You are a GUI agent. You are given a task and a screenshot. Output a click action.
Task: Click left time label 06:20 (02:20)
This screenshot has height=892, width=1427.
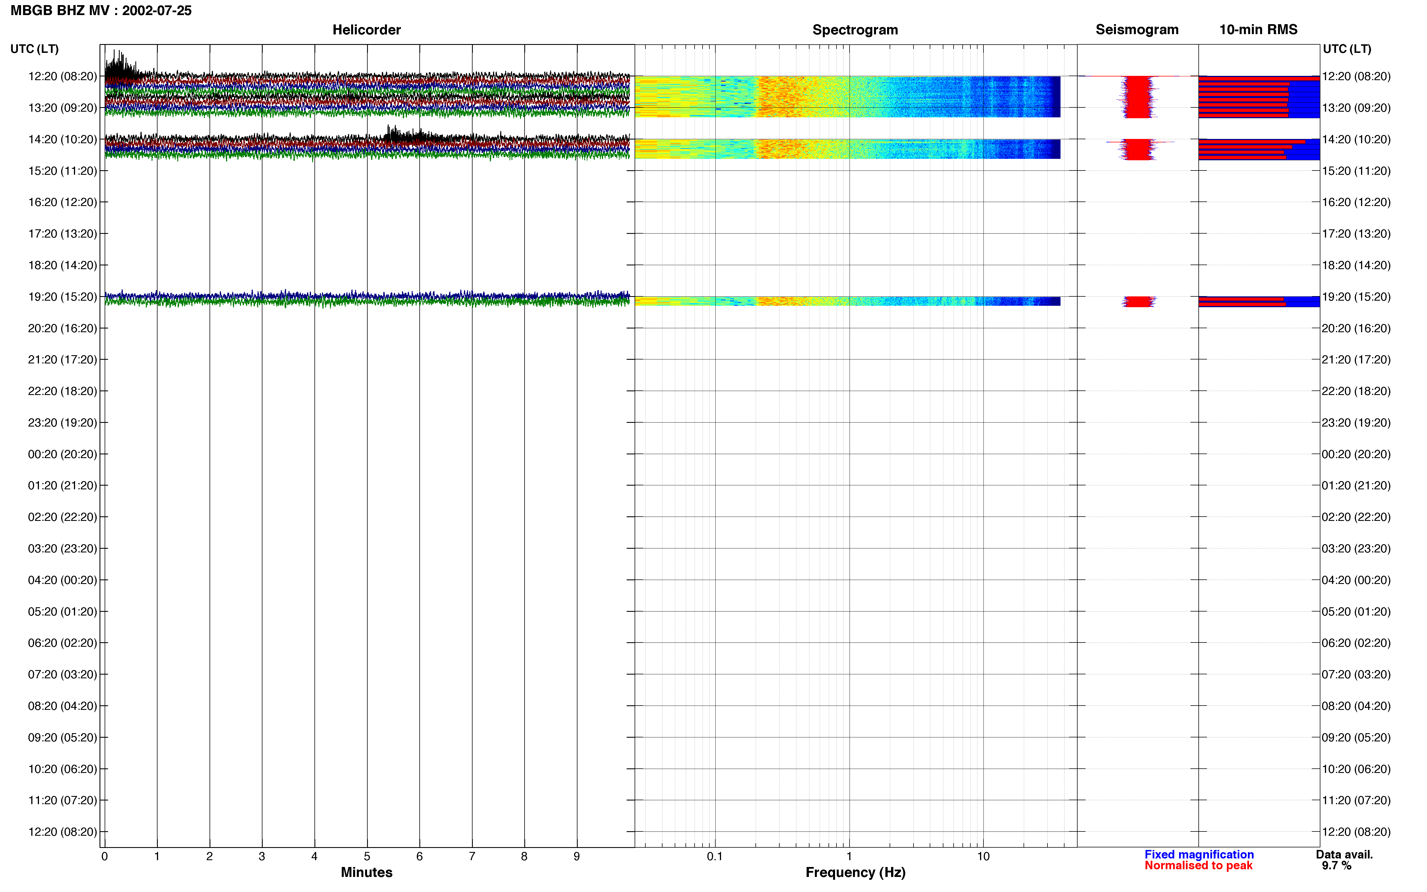click(x=63, y=643)
